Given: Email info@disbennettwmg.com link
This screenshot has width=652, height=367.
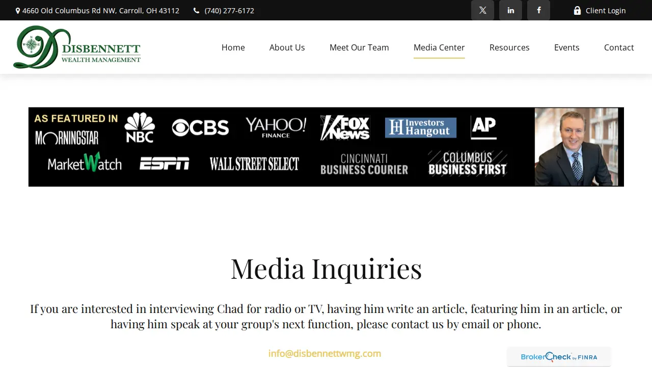Looking at the screenshot, I should (x=325, y=353).
